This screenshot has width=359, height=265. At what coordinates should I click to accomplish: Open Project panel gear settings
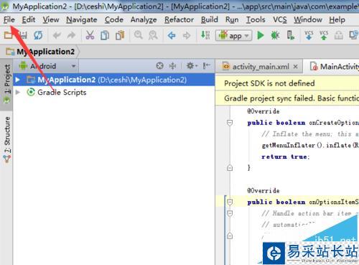click(x=192, y=65)
